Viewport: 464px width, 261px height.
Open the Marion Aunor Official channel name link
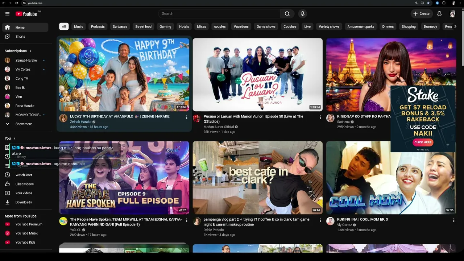pyautogui.click(x=219, y=127)
